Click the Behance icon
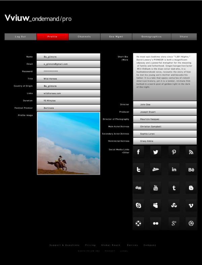Viewport: 202px width, 265px height. tap(191, 170)
